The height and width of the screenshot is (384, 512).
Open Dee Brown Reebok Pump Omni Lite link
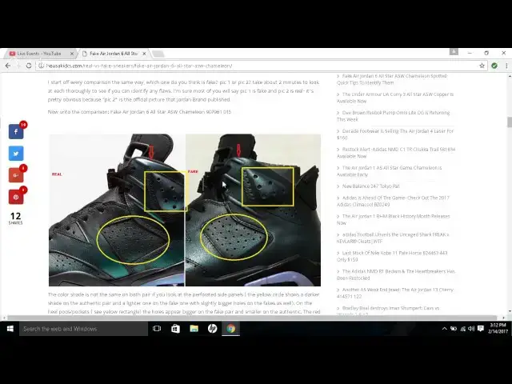(393, 116)
